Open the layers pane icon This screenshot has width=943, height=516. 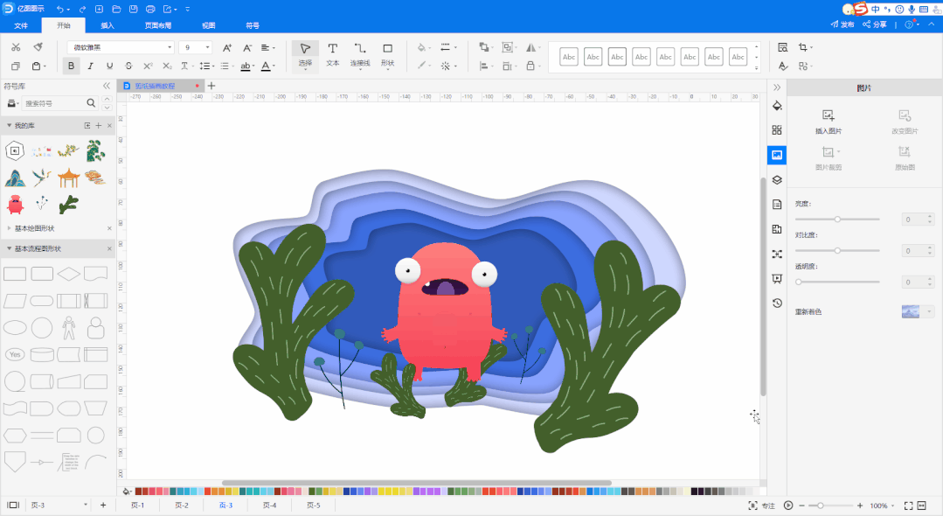tap(777, 180)
